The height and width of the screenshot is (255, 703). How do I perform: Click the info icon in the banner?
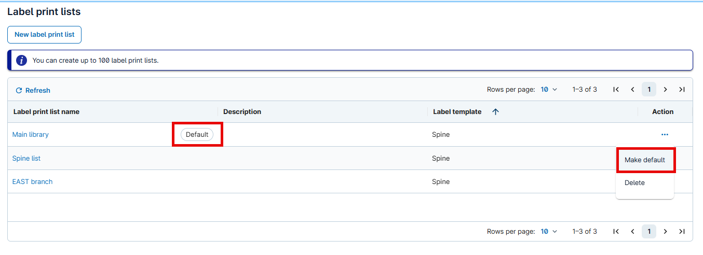click(21, 61)
